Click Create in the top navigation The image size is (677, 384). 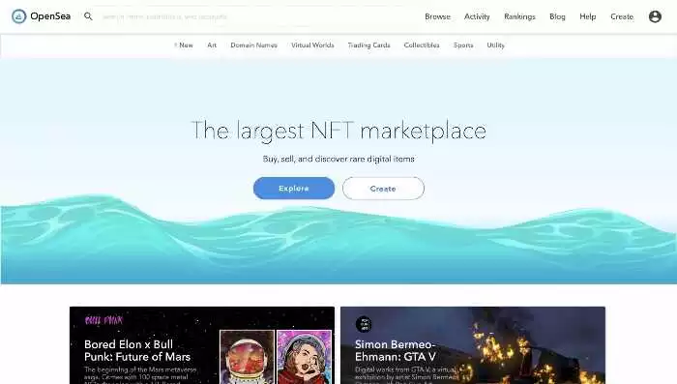coord(622,16)
